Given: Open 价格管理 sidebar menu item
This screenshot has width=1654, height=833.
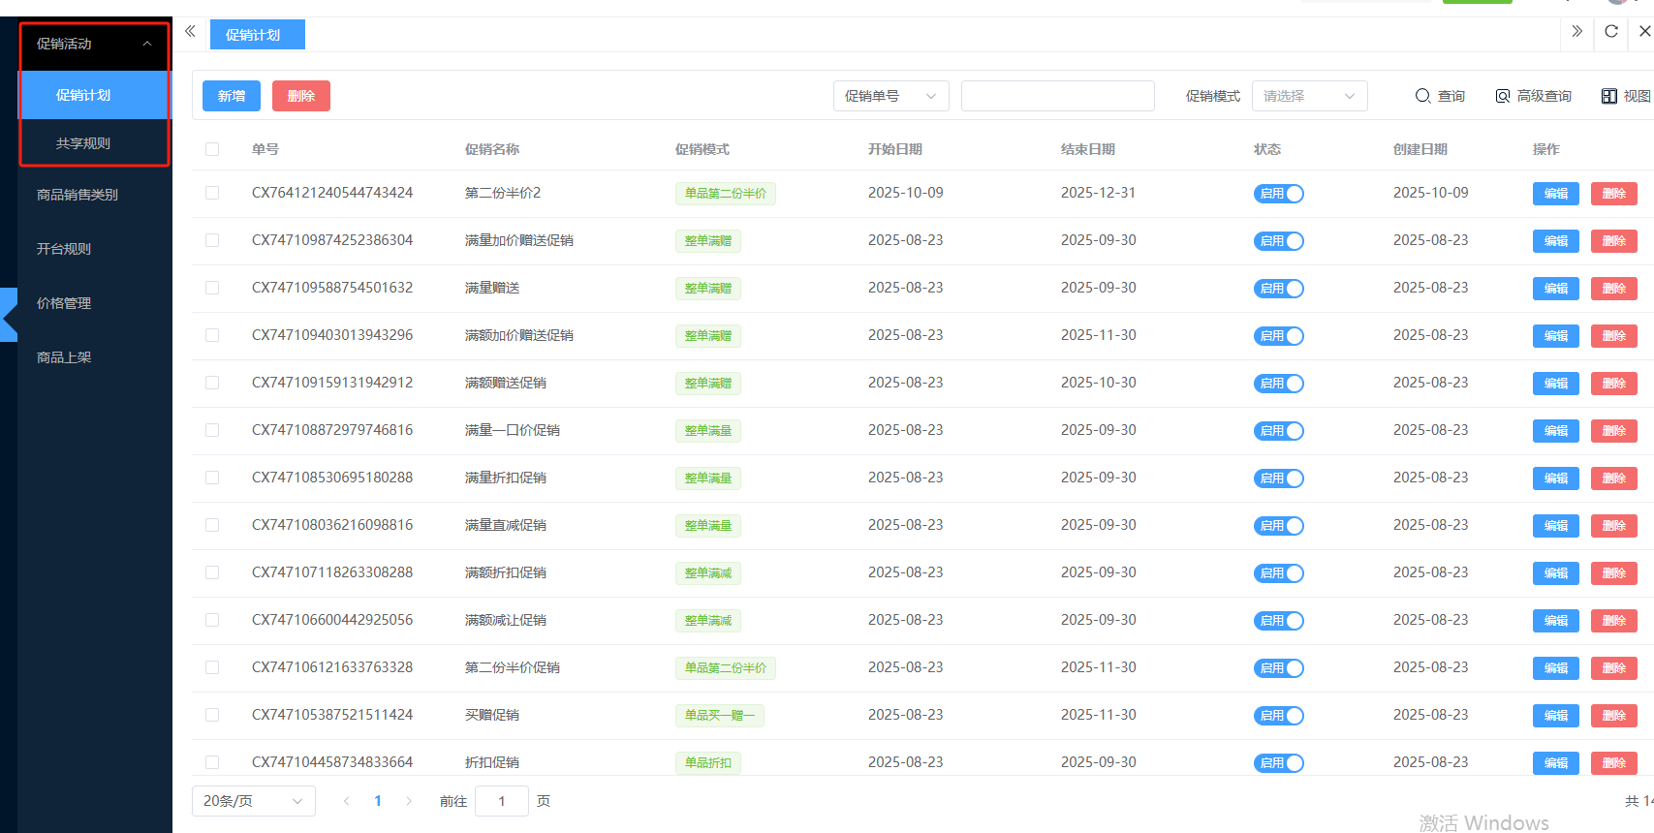Looking at the screenshot, I should [64, 303].
